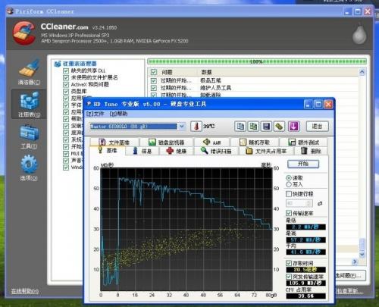Switch to the 信息 tab
Image resolution: width=379 pixels, height=307 pixels.
(x=142, y=151)
